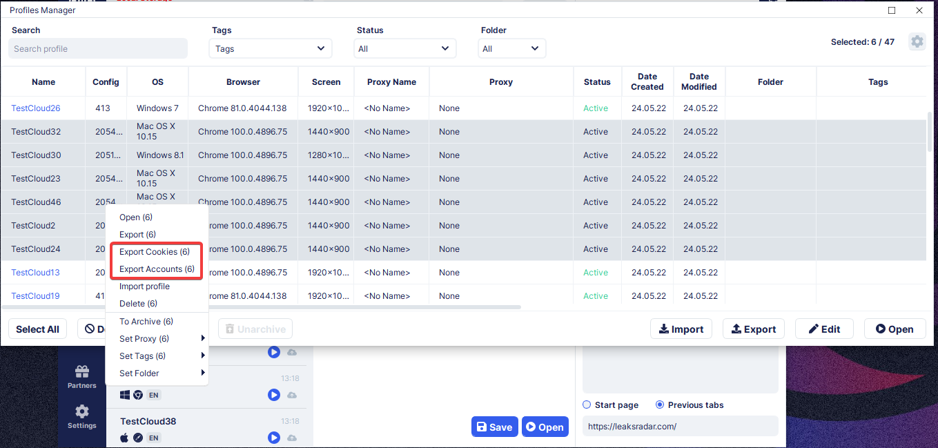
Task: Sort by the Tags column header
Action: 872,81
